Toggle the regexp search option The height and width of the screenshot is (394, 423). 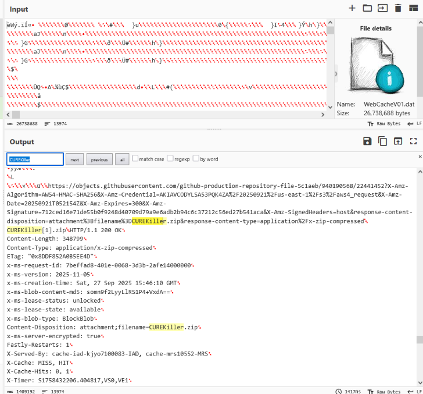click(170, 158)
